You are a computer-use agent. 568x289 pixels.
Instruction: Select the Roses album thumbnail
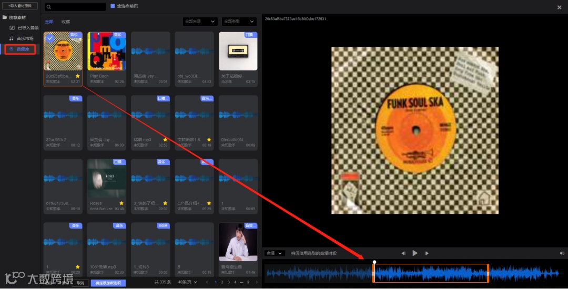(106, 178)
